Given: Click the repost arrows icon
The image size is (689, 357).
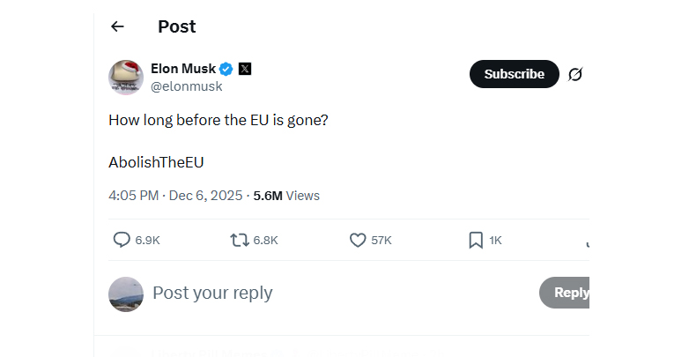Looking at the screenshot, I should pyautogui.click(x=239, y=240).
